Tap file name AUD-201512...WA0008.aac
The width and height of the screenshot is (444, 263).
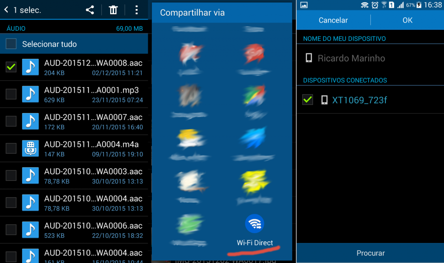tap(93, 63)
